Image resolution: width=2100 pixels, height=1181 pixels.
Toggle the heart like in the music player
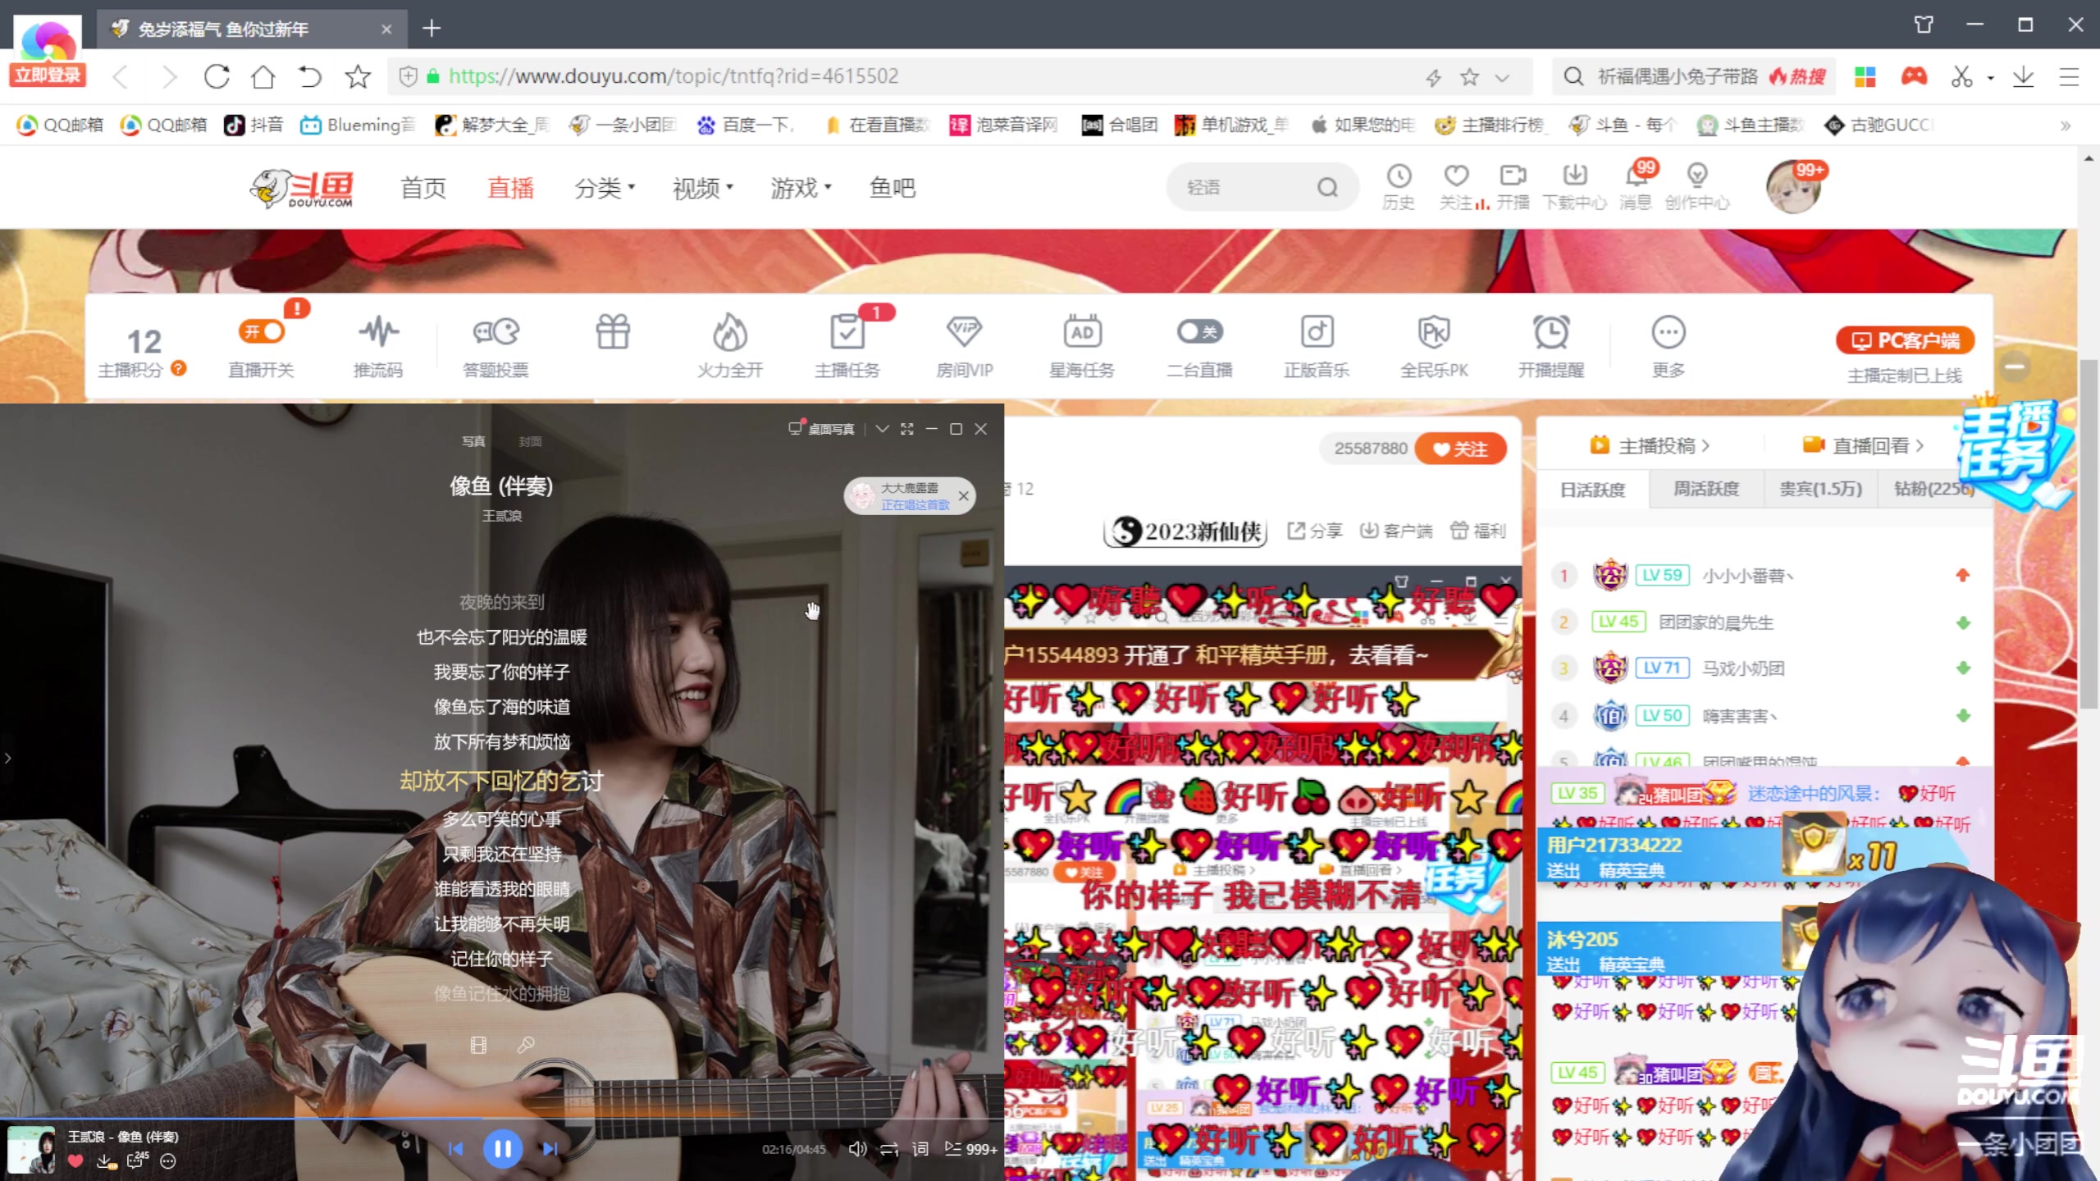(75, 1161)
